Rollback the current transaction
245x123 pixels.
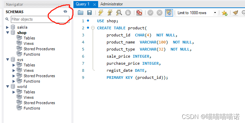click(x=159, y=12)
